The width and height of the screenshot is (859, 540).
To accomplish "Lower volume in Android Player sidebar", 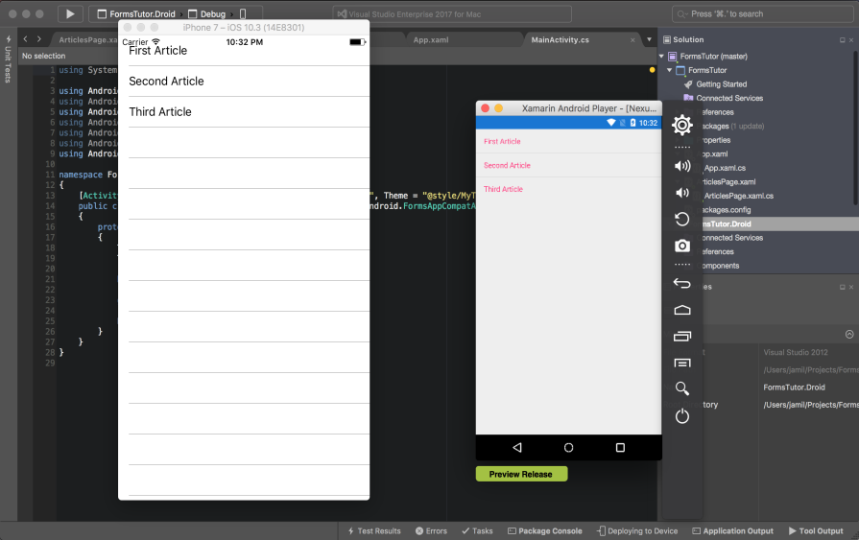I will click(682, 193).
